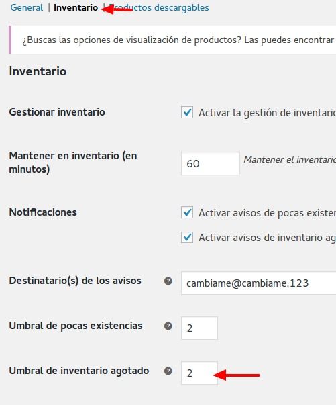Click help icon beside Umbral de inventario agotado
This screenshot has height=405, width=336.
pyautogui.click(x=168, y=371)
